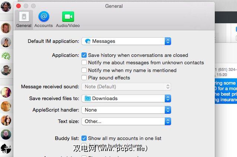Click the Messages app icon in the dropdown
The image size is (237, 157).
(x=88, y=41)
